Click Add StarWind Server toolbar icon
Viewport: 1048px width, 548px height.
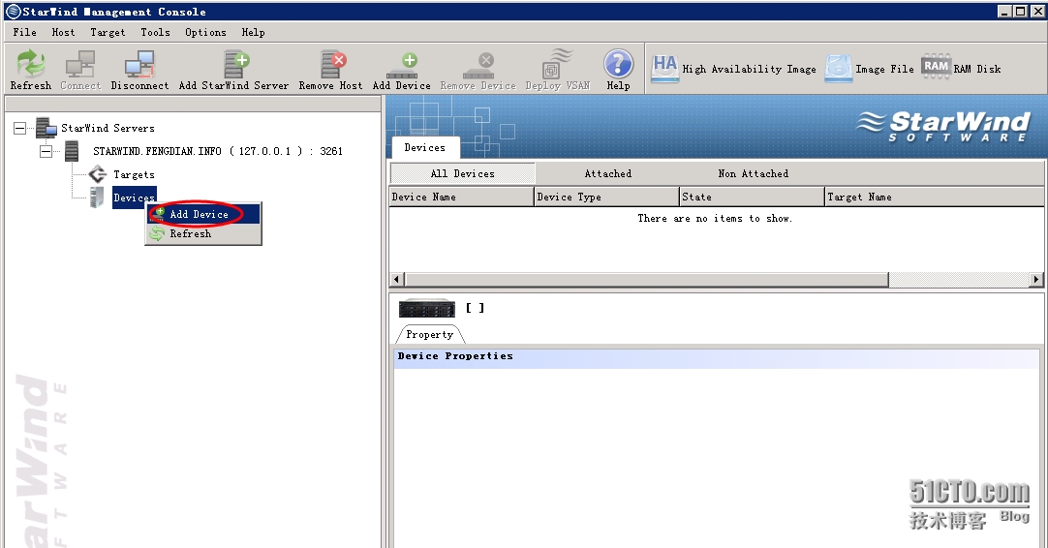point(236,64)
